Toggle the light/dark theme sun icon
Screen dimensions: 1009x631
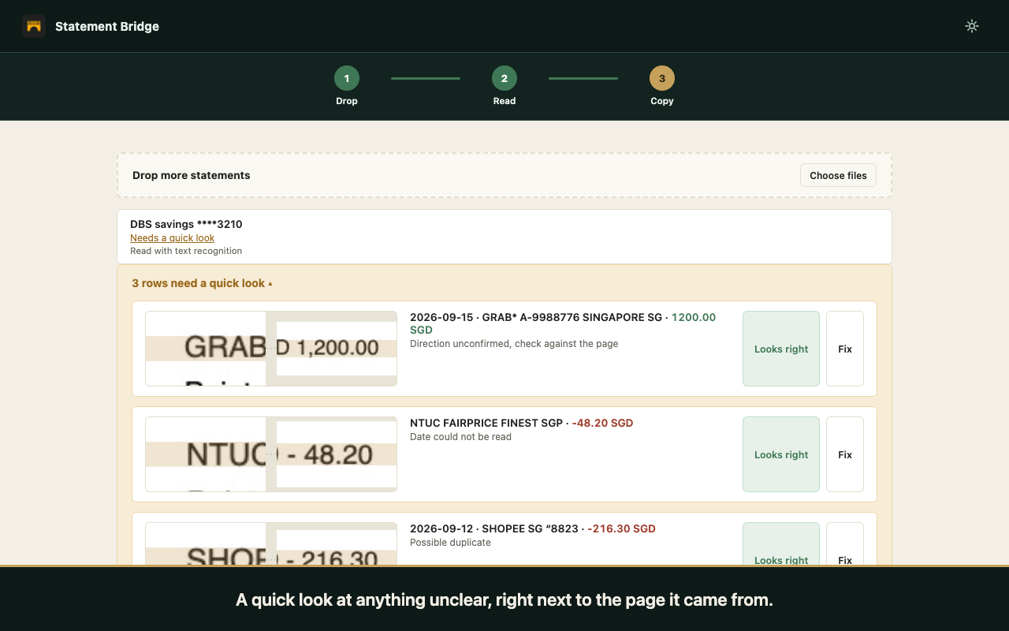click(x=972, y=26)
